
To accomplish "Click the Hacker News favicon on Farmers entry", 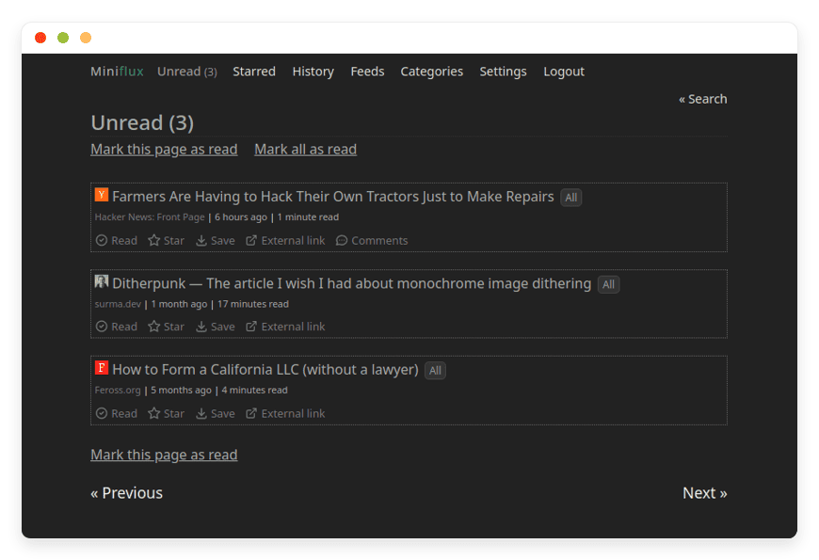I will click(102, 195).
